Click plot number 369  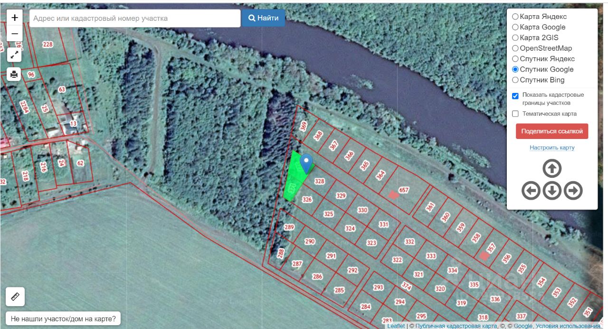[304, 127]
